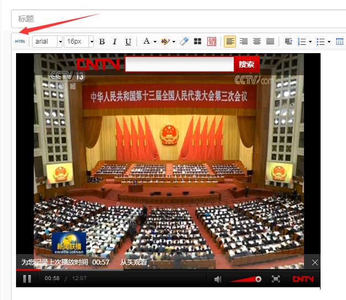Pause the video playback
Image resolution: width=346 pixels, height=300 pixels.
point(27,278)
